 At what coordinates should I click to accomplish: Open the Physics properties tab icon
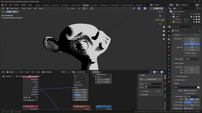click(x=169, y=66)
